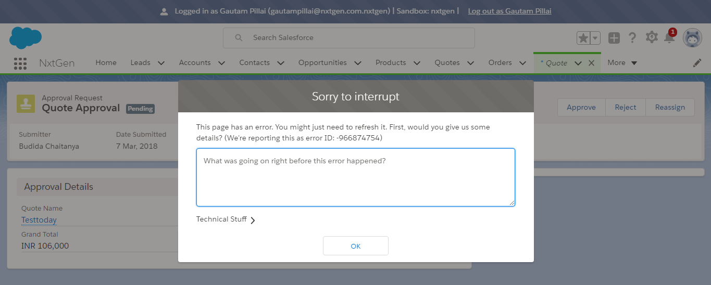Open the Notifications bell icon
This screenshot has width=711, height=285.
669,38
